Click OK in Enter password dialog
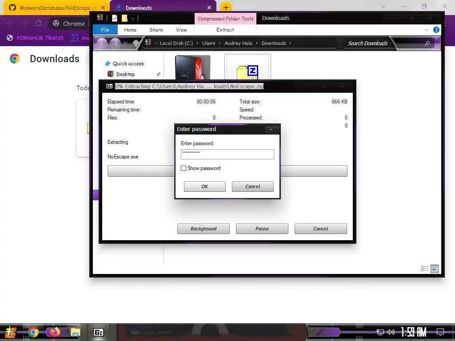Viewport: 455px width, 341px height. (x=204, y=186)
